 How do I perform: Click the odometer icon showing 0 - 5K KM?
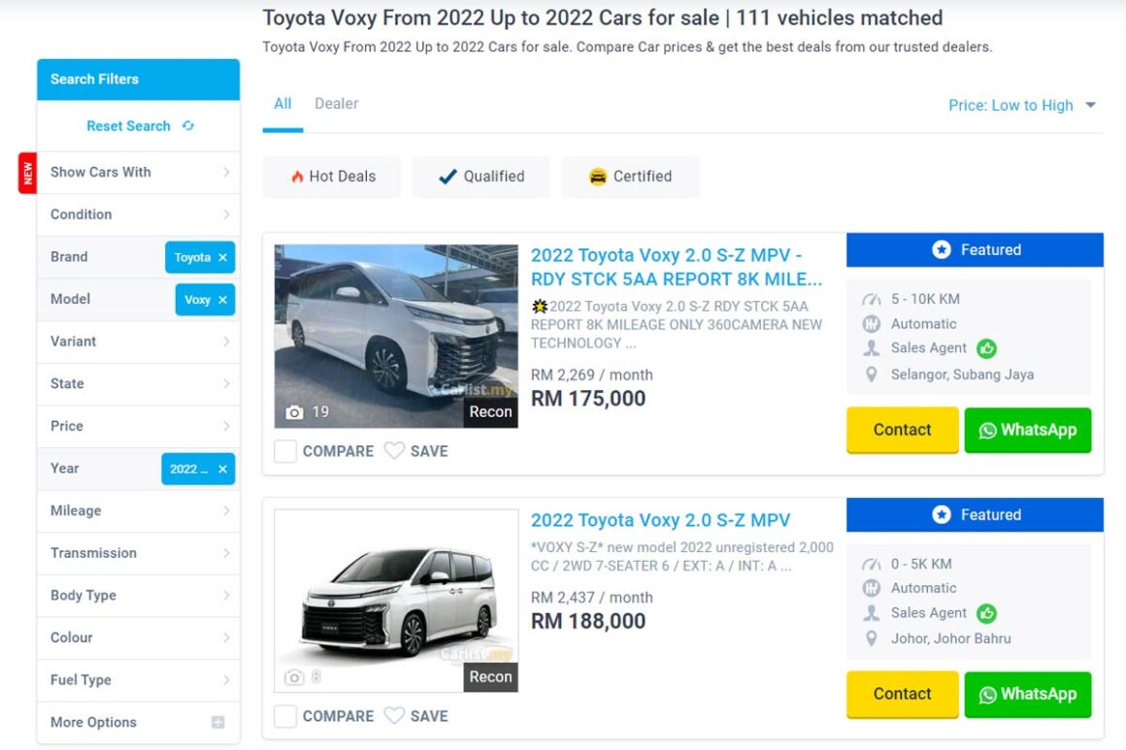(871, 564)
